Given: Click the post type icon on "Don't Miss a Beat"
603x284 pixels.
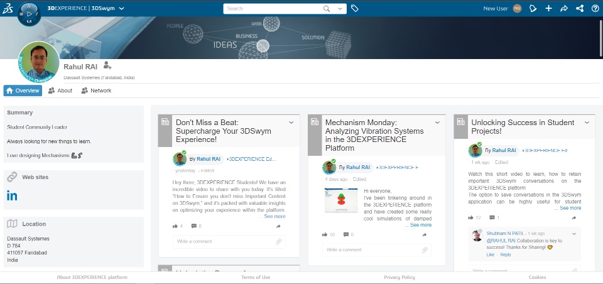Looking at the screenshot, I should (x=165, y=122).
